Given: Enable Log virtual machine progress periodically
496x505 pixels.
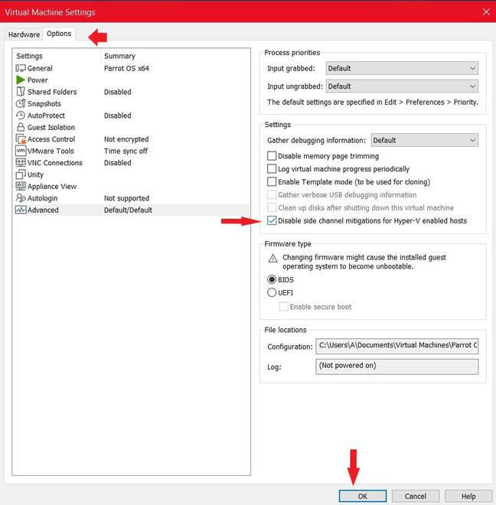Looking at the screenshot, I should pyautogui.click(x=272, y=169).
